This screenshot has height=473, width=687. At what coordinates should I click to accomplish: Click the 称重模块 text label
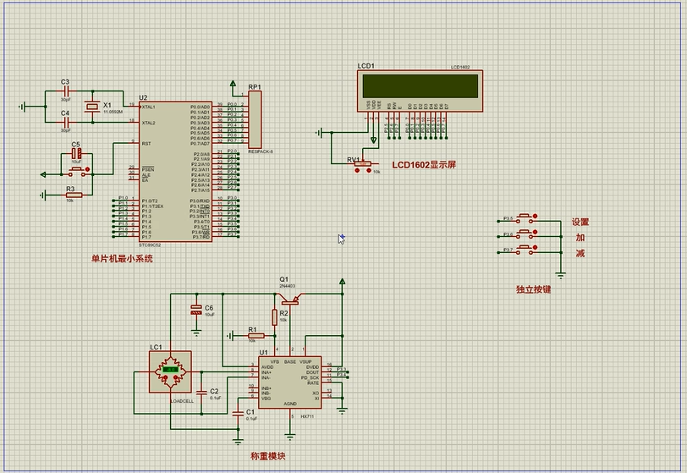pyautogui.click(x=267, y=457)
